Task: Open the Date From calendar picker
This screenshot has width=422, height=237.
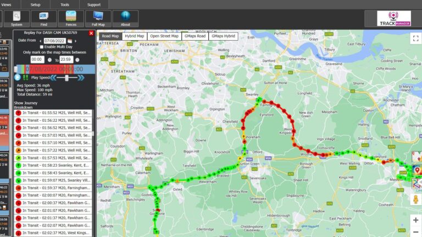Action: 70,41
